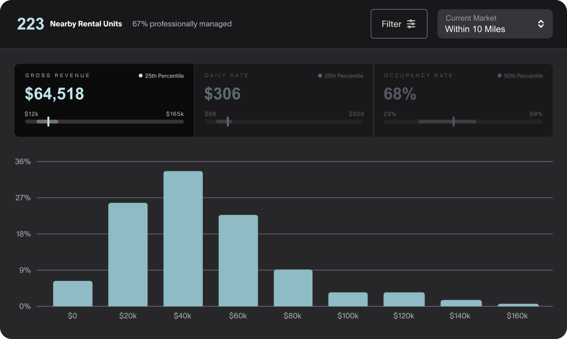Click the $64,518 gross revenue value

54,94
